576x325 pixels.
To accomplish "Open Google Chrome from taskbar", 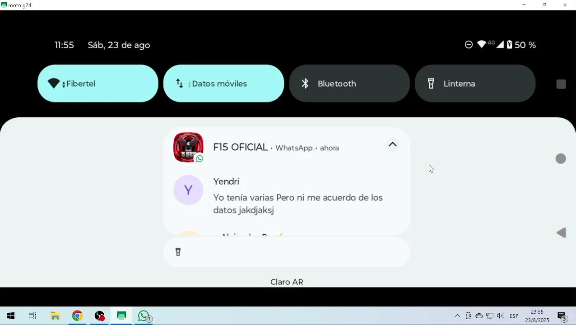I will point(77,316).
